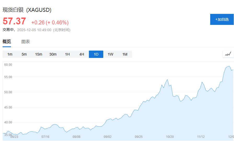234x141 pixels.
Task: Select the 1m interval
Action: 10,54
